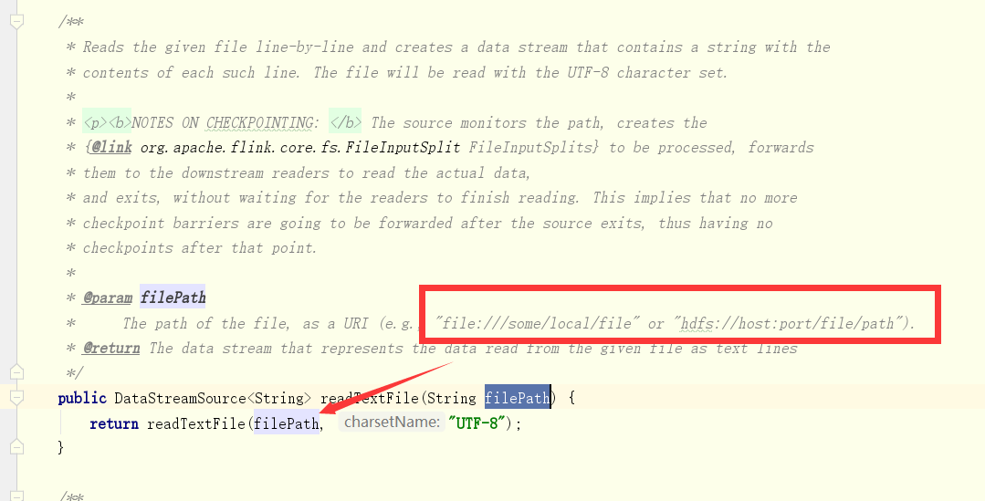Image resolution: width=985 pixels, height=501 pixels.
Task: Click the highlighted <p> HTML tag in the comment
Action: [95, 122]
